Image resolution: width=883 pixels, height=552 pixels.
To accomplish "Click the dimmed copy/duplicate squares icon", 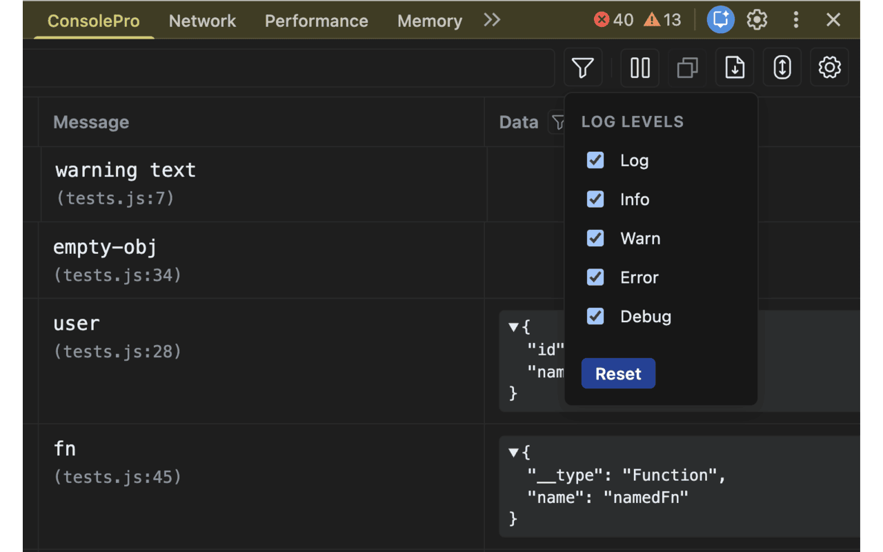I will click(687, 68).
